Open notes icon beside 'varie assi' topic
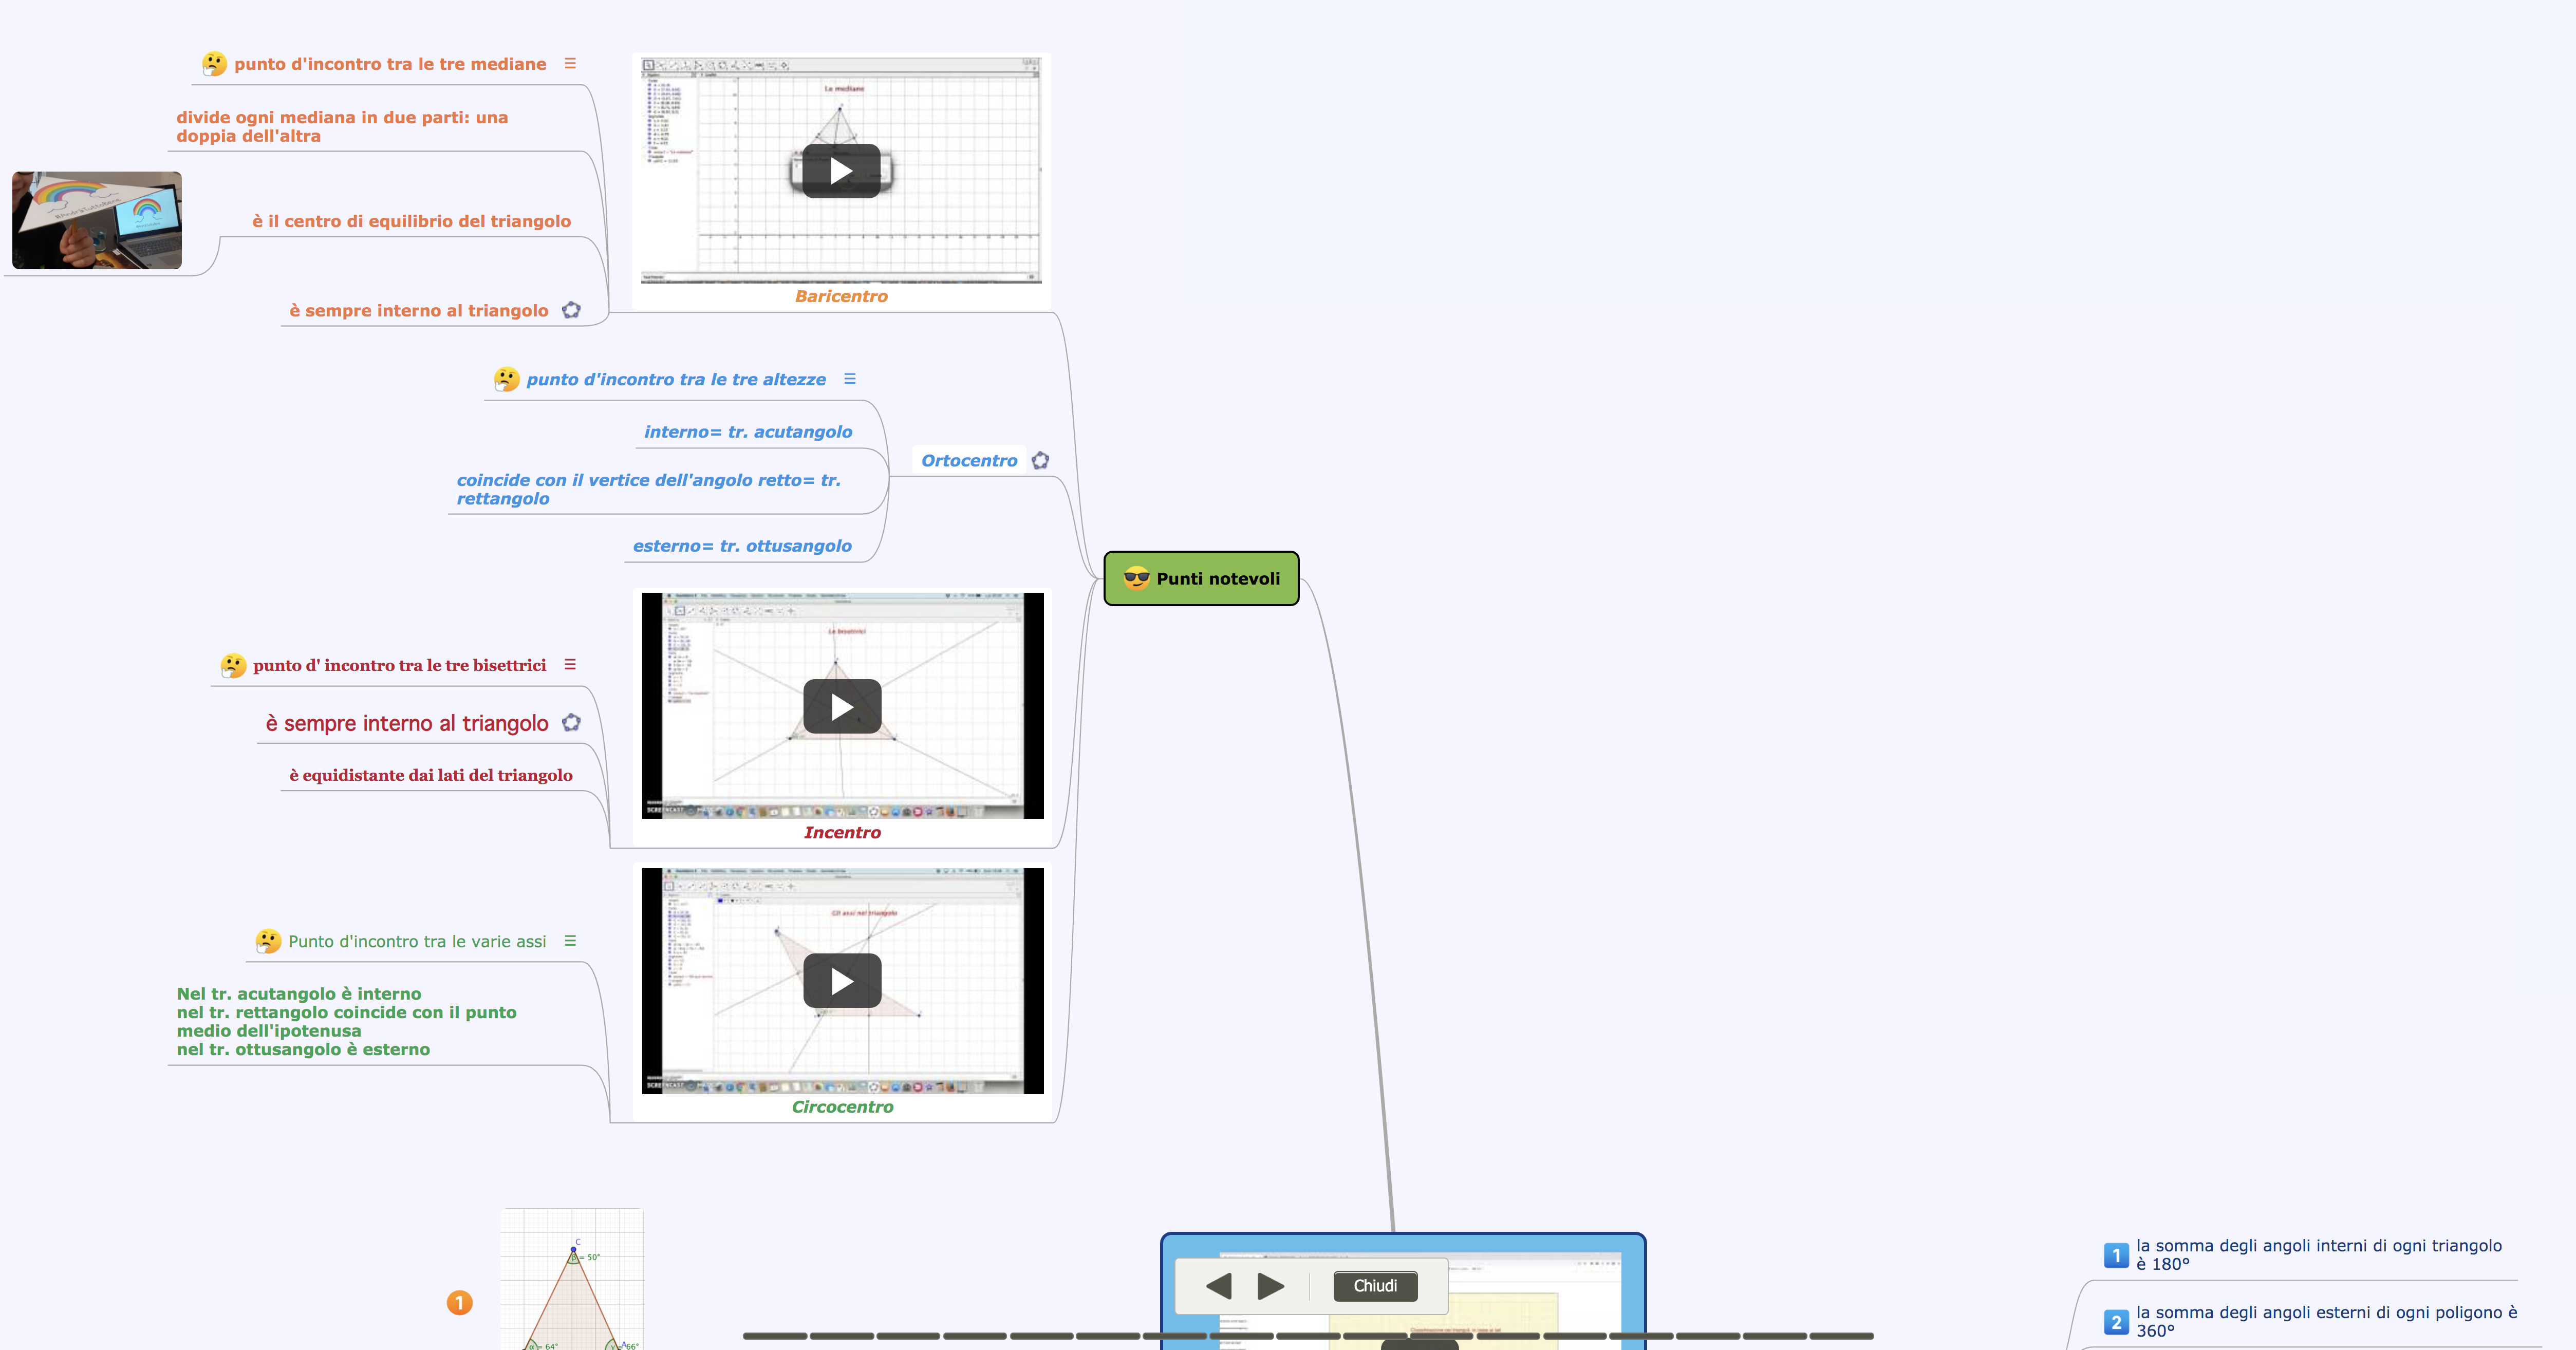The height and width of the screenshot is (1350, 2576). 570,941
